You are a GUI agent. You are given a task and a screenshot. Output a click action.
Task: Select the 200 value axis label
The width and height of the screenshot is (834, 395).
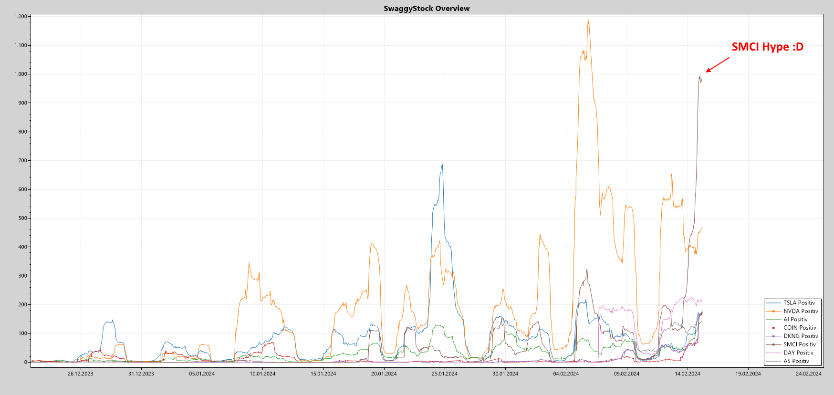[23, 305]
